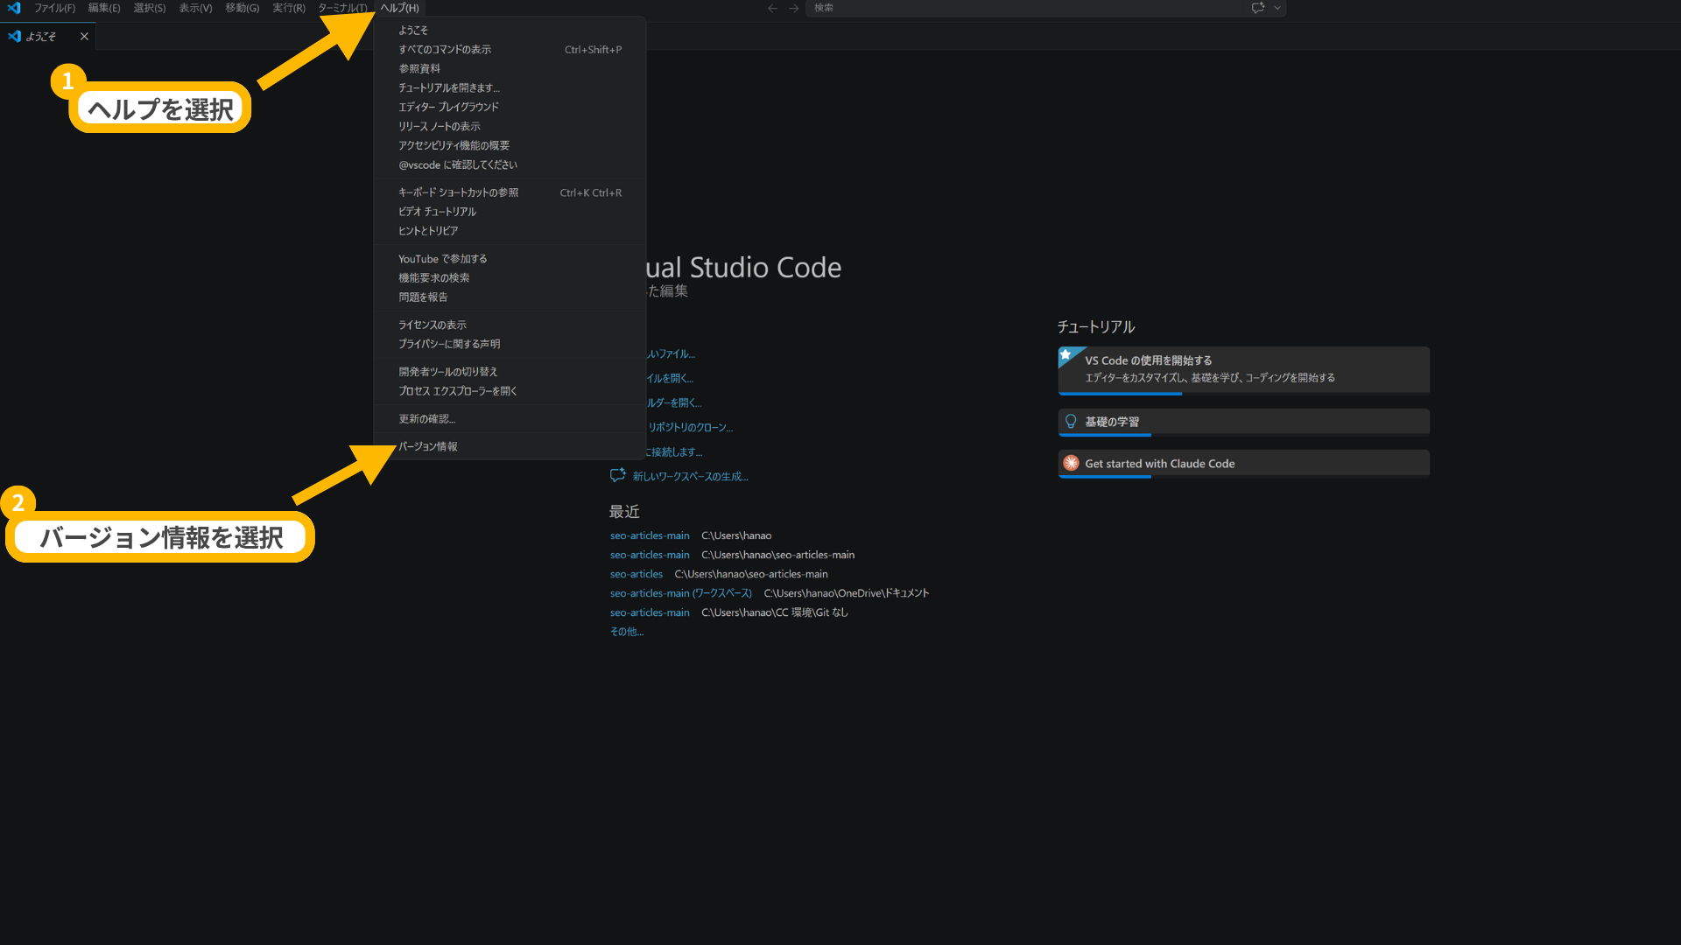Choose ライセンスの表示 entry

510,325
